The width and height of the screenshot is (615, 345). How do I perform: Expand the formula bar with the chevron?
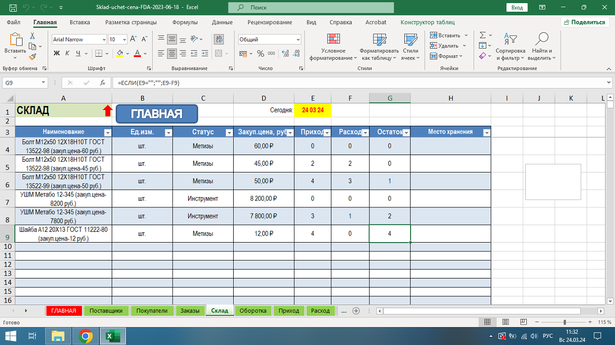click(608, 82)
